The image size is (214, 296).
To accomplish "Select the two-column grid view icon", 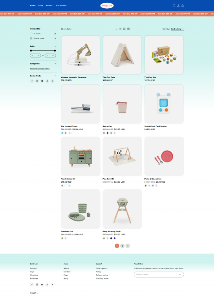I will (120, 29).
